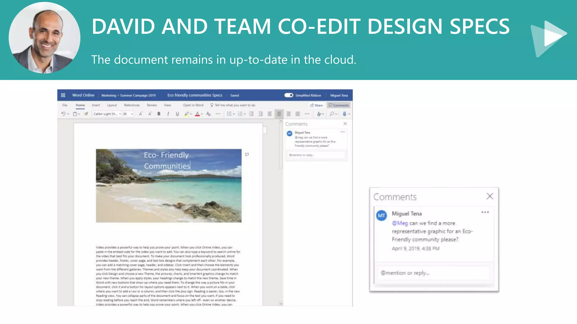Clear formatting with the eraser A icon
577x324 pixels.
click(x=208, y=114)
